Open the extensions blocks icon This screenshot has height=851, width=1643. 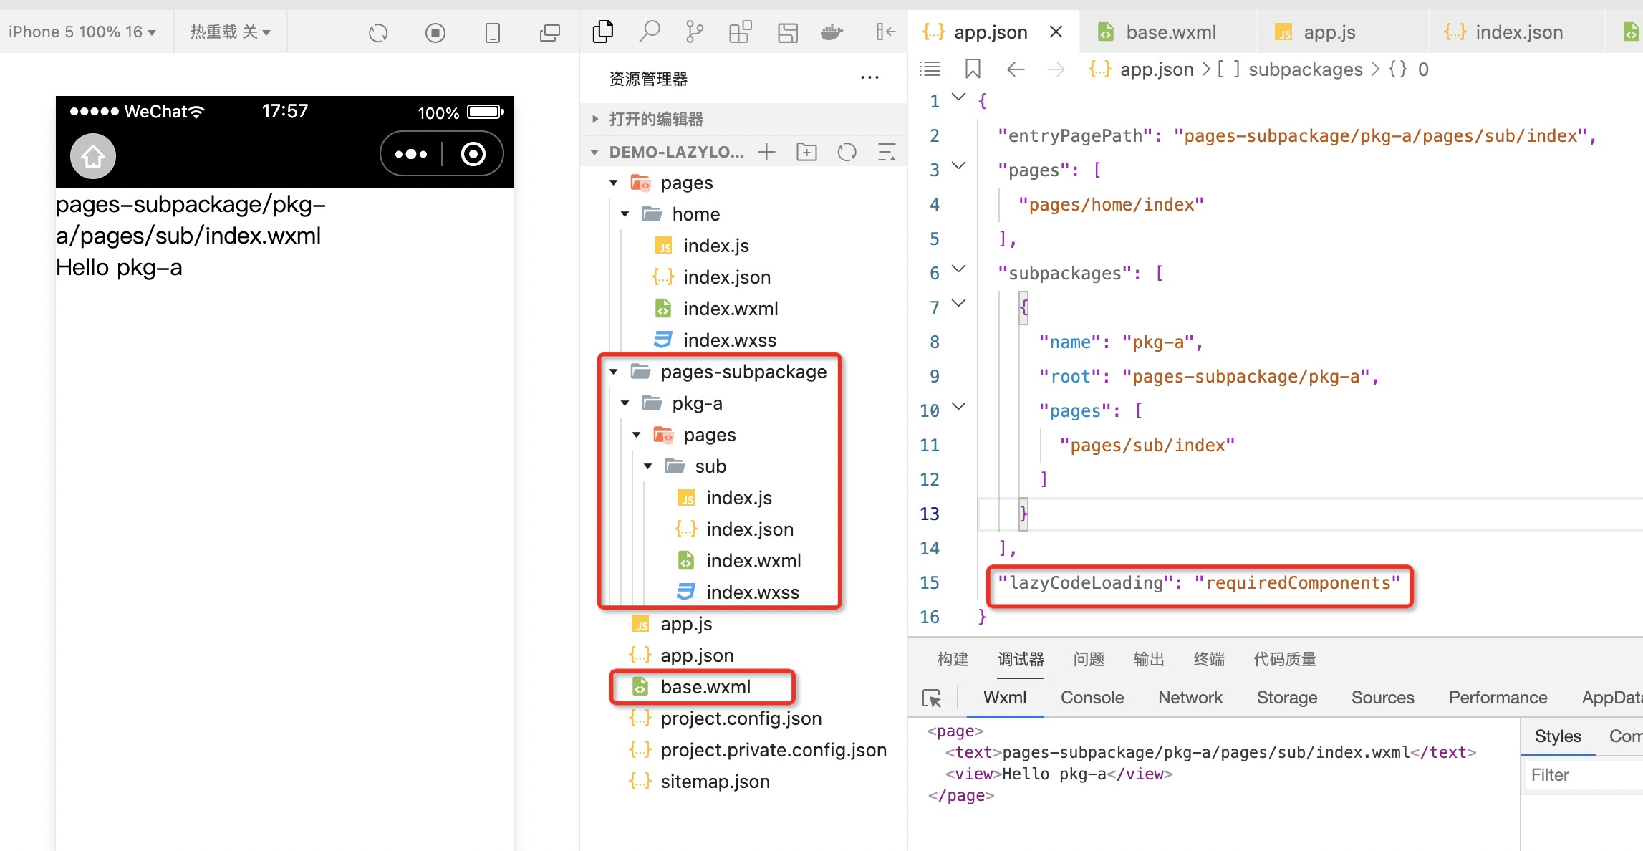click(741, 32)
